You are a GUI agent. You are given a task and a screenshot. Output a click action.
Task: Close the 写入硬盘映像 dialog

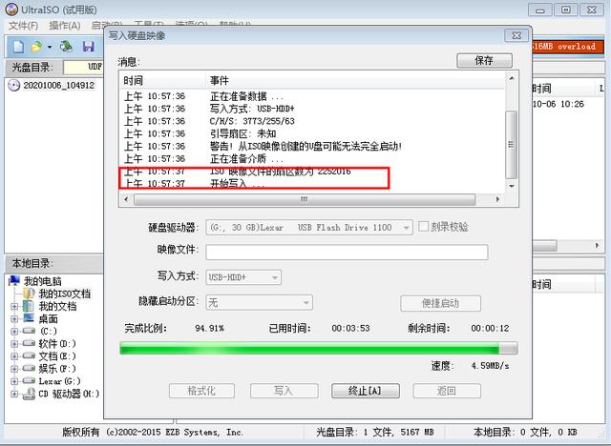coord(516,36)
